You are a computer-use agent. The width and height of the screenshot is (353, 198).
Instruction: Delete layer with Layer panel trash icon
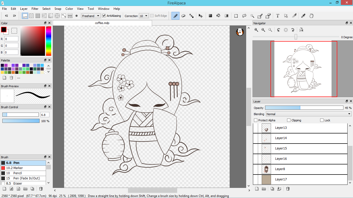(x=288, y=189)
